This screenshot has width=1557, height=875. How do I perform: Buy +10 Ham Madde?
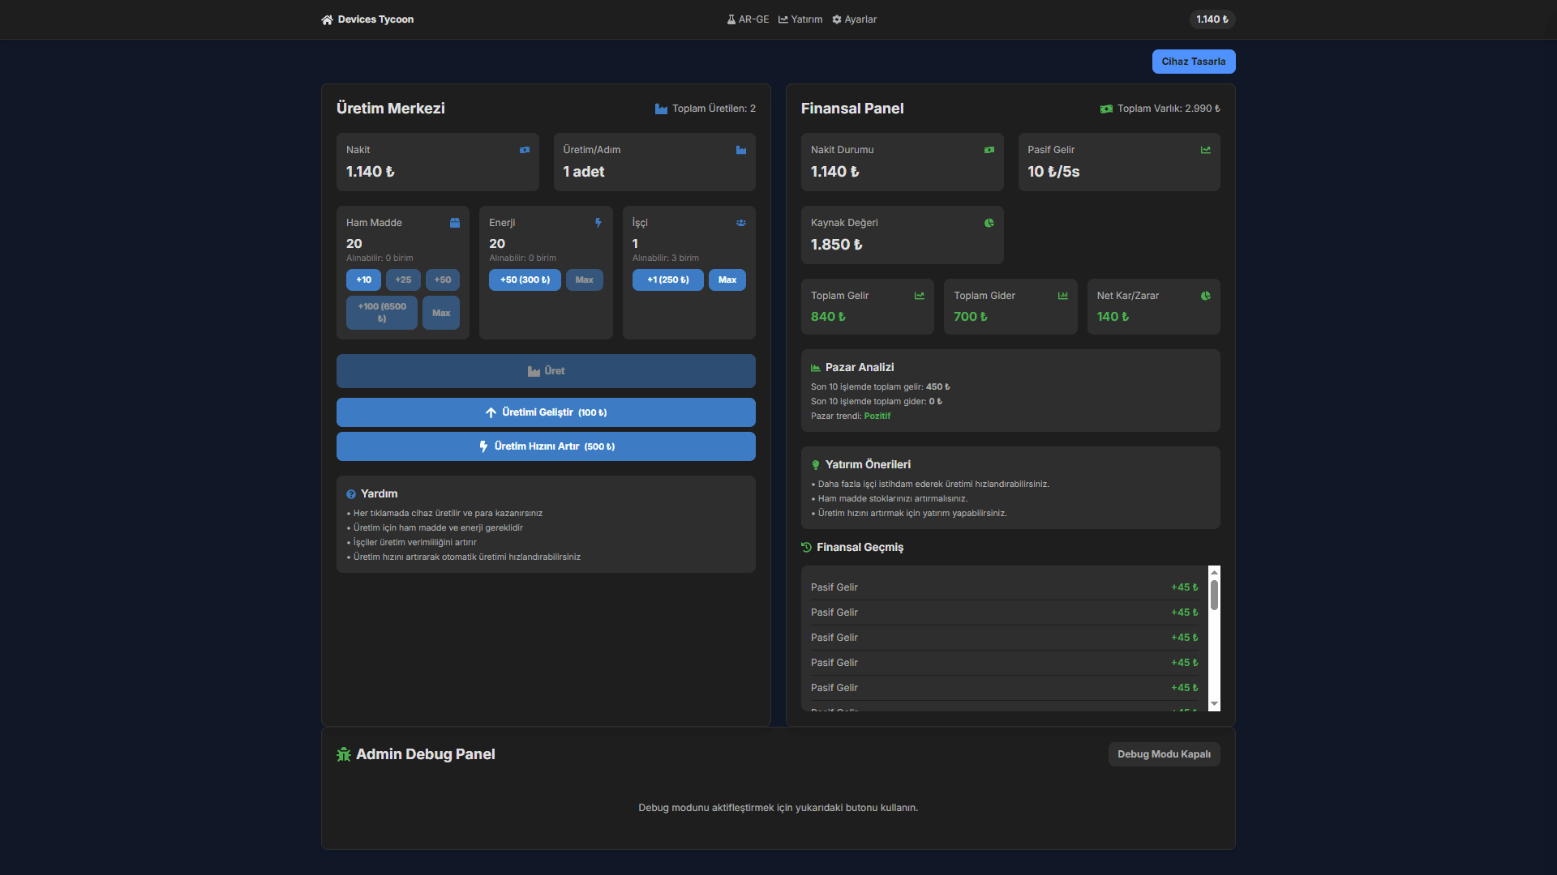click(363, 280)
